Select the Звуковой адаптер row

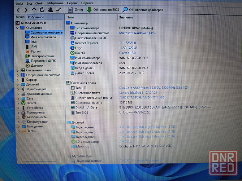click(x=115, y=161)
